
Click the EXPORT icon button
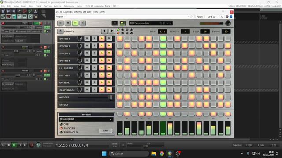60,31
